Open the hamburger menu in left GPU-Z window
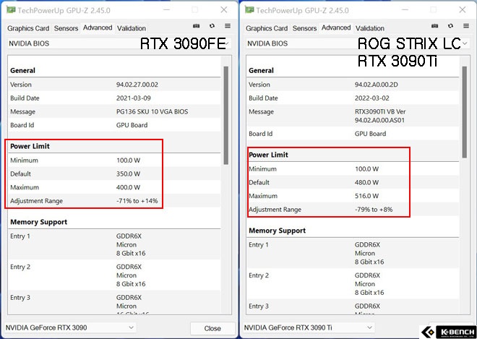 (228, 26)
